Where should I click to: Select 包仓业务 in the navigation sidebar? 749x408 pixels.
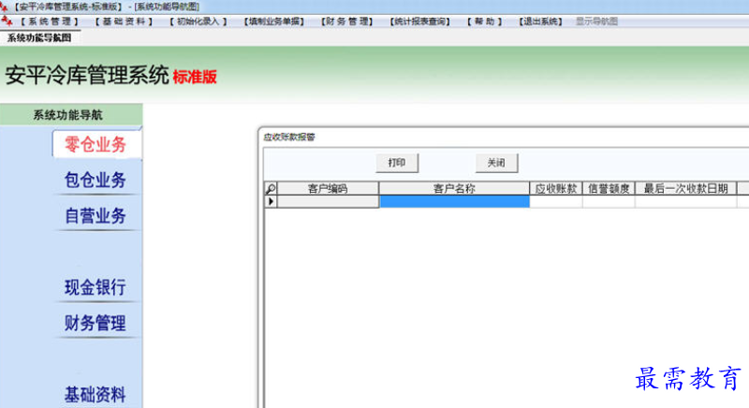(x=95, y=180)
